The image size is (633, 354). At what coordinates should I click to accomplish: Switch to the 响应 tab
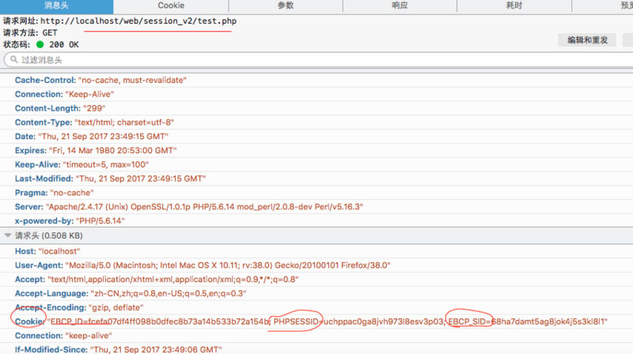point(400,6)
